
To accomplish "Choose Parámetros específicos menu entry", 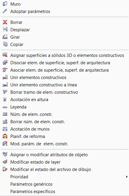I will click(64, 192).
